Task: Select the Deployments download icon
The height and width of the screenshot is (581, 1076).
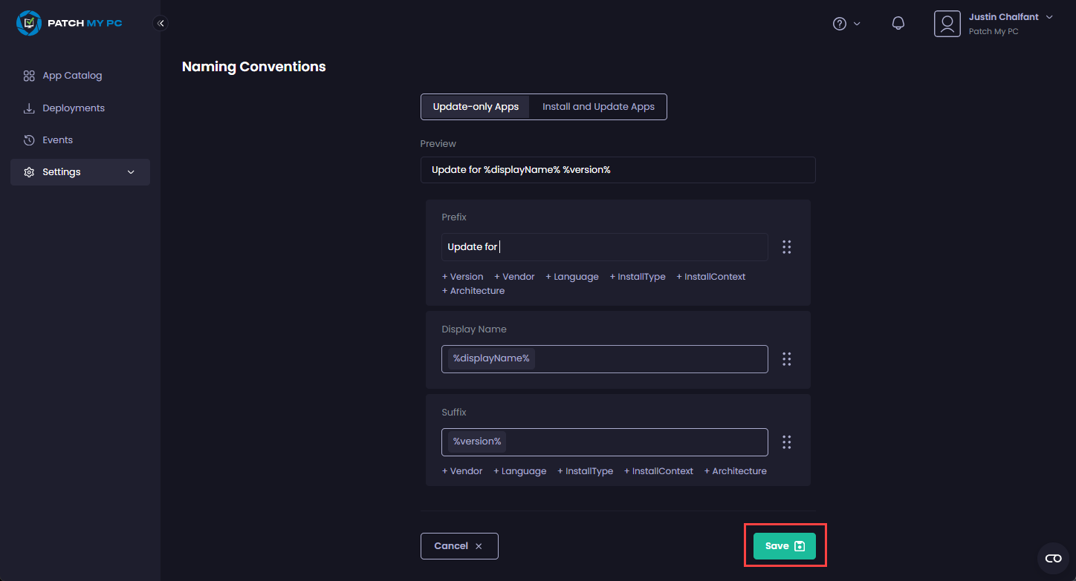Action: coord(29,108)
